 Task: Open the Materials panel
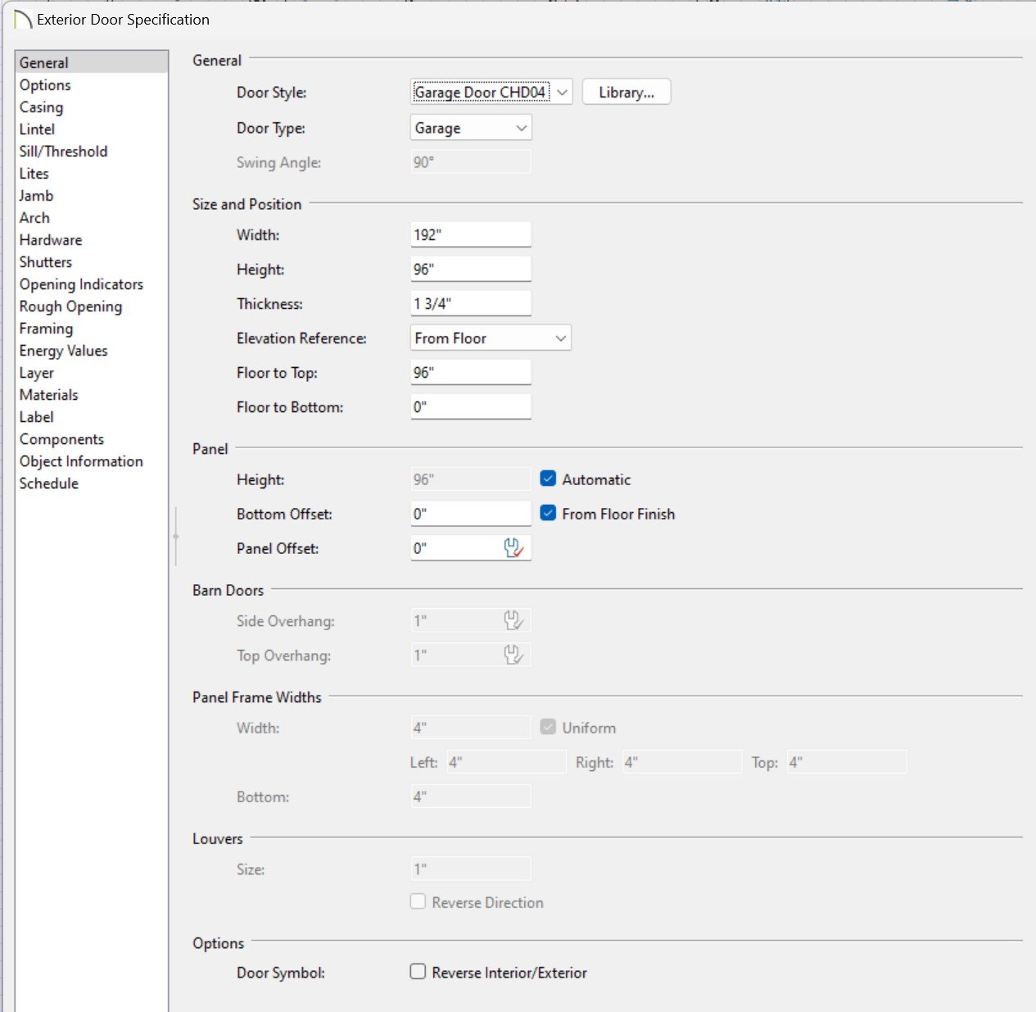49,395
